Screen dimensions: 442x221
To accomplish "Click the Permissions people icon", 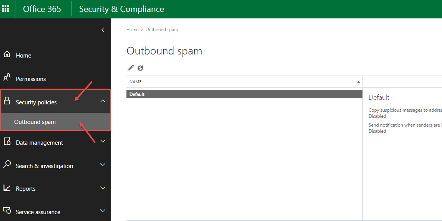I will coord(7,78).
